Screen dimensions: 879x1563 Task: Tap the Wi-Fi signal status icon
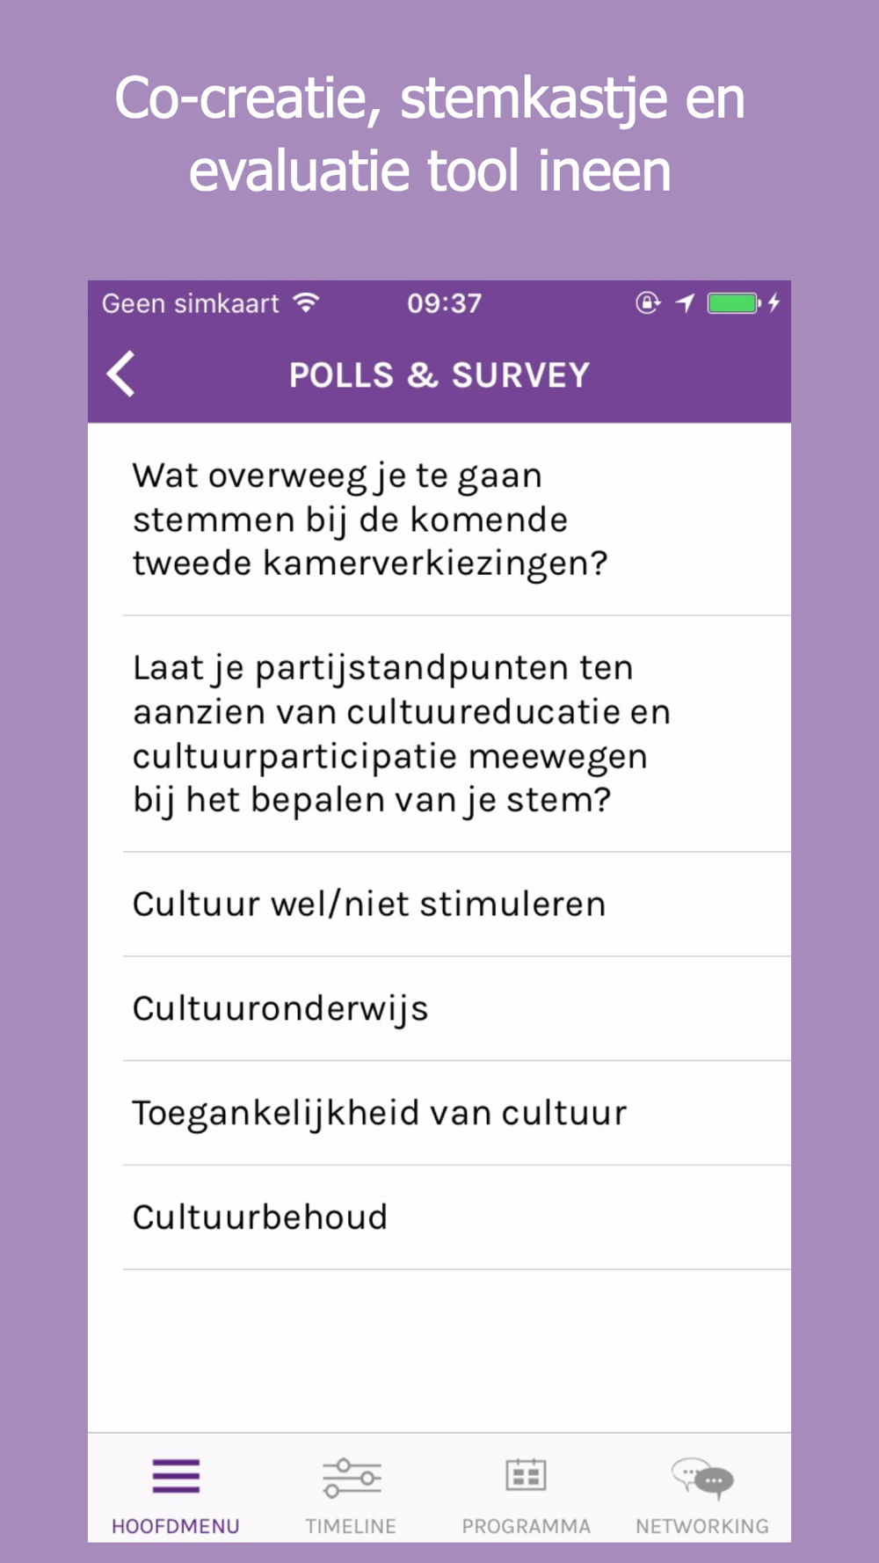(307, 303)
